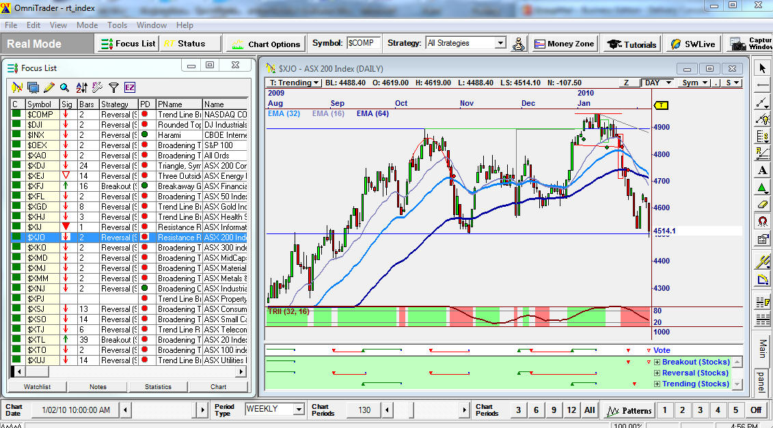Click the Focus List horizontal scrollbar
The image size is (773, 428).
click(128, 371)
